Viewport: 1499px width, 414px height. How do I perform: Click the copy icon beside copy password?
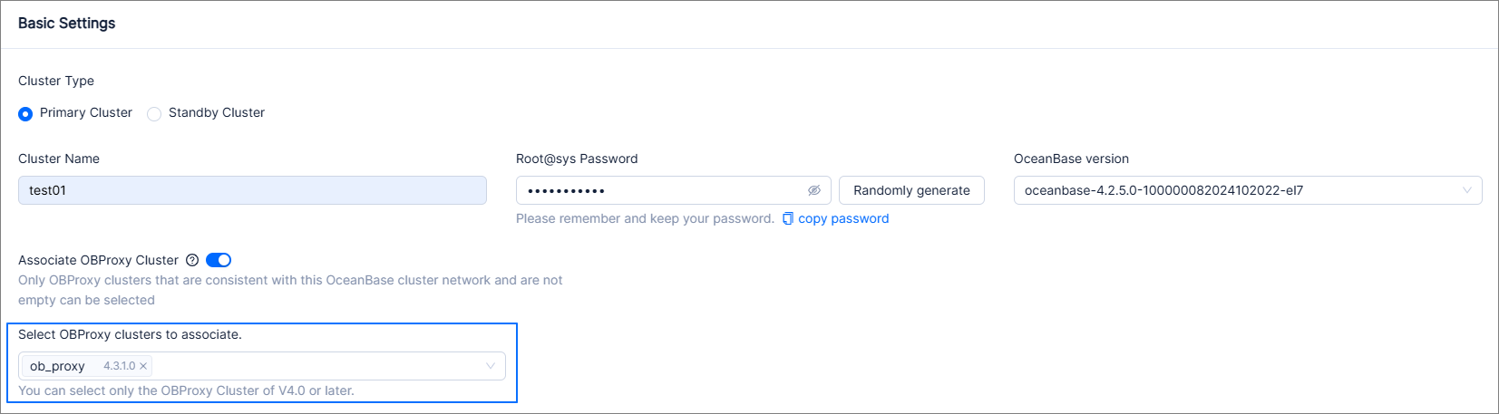788,218
